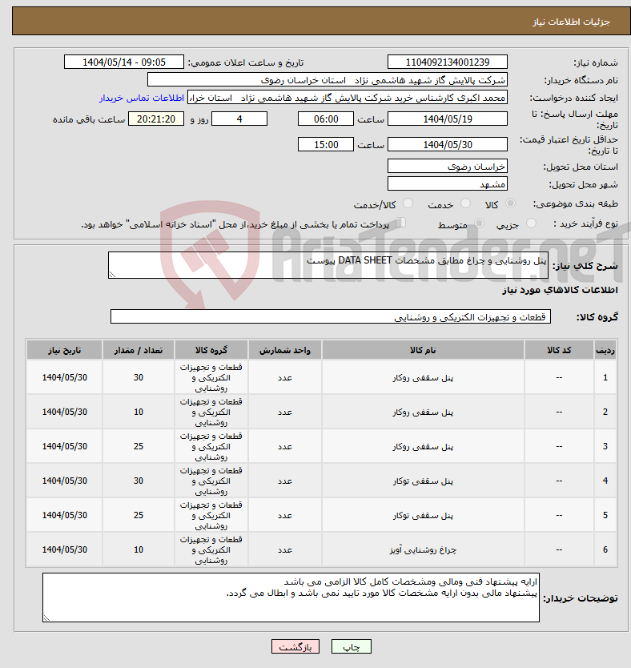This screenshot has width=631, height=668.
Task: Select the کالا radio button
Action: coord(510,203)
